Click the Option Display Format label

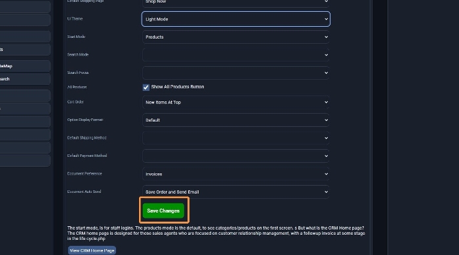(85, 120)
